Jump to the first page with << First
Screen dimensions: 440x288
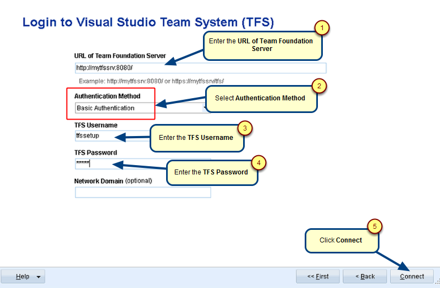point(318,276)
